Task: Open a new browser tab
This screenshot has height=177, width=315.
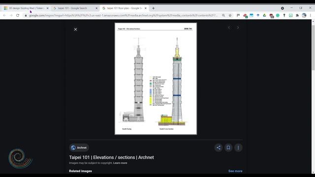Action: (x=153, y=8)
